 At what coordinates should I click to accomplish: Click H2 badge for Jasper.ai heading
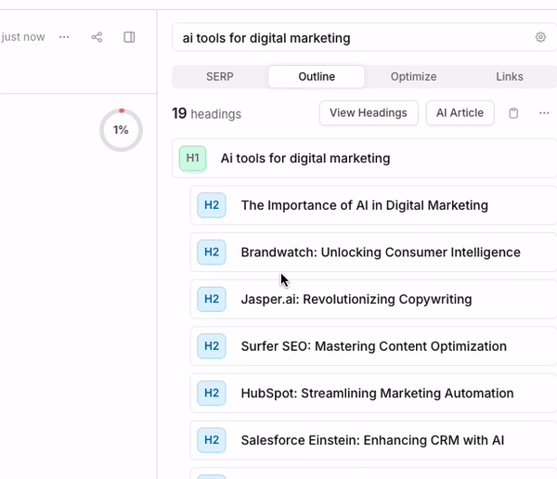point(212,299)
